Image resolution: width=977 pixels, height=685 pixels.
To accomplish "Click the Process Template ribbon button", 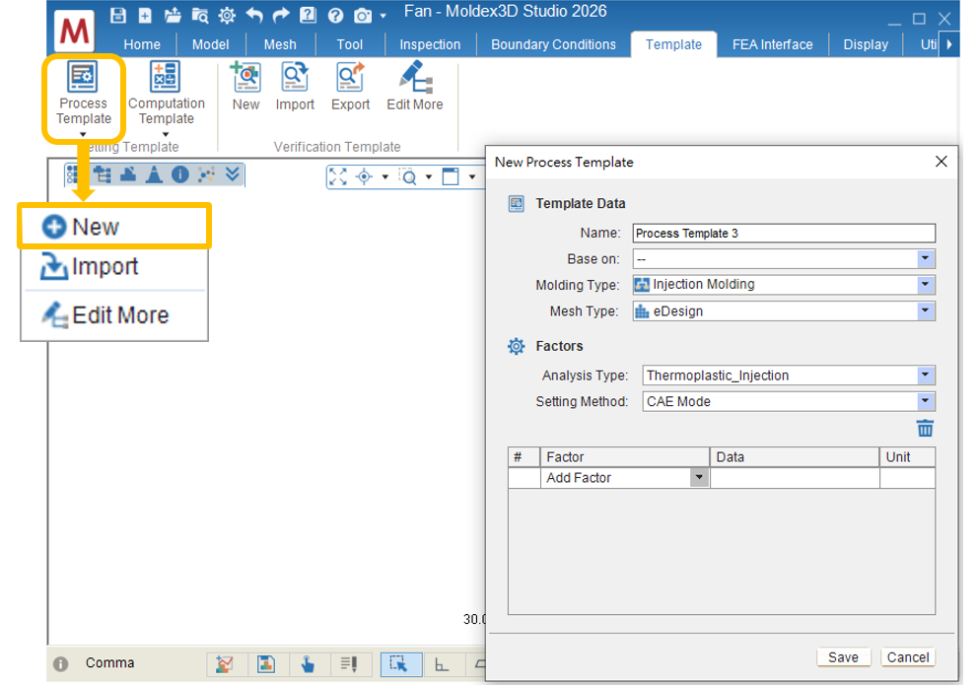I will tap(84, 98).
